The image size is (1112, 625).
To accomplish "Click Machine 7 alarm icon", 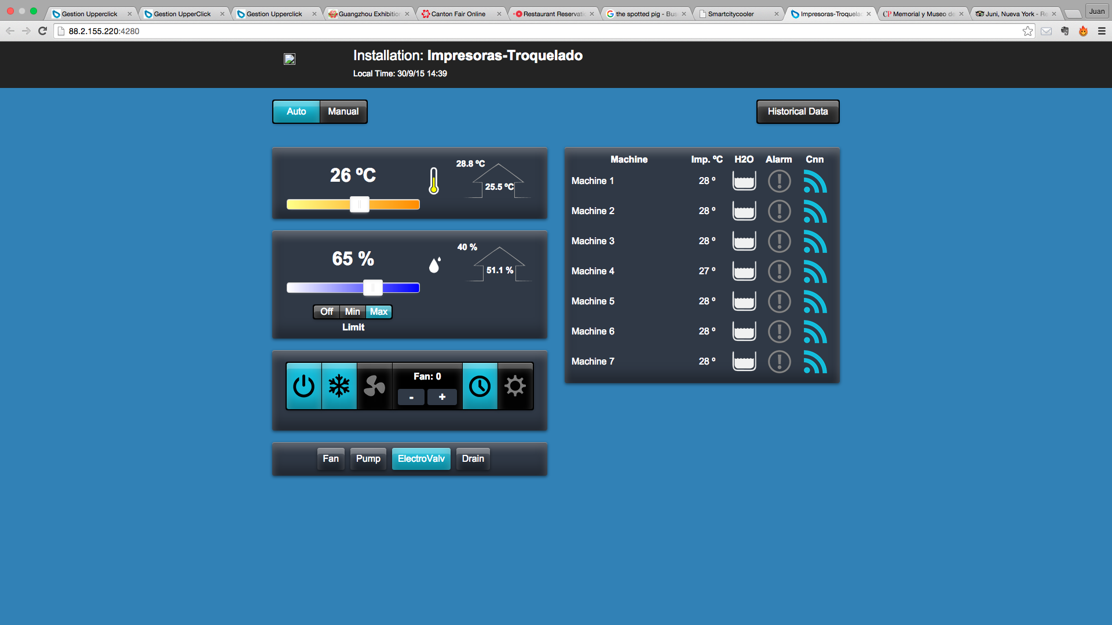I will click(779, 362).
